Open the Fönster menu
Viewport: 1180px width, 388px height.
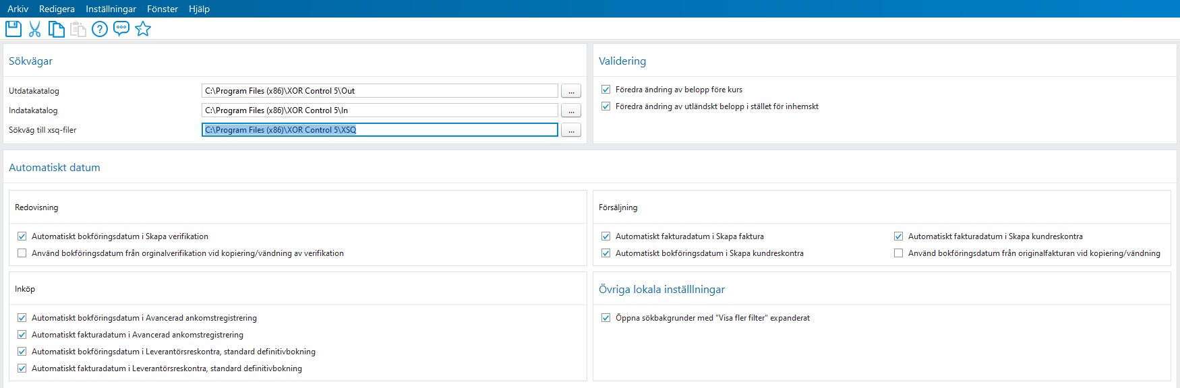[x=163, y=9]
